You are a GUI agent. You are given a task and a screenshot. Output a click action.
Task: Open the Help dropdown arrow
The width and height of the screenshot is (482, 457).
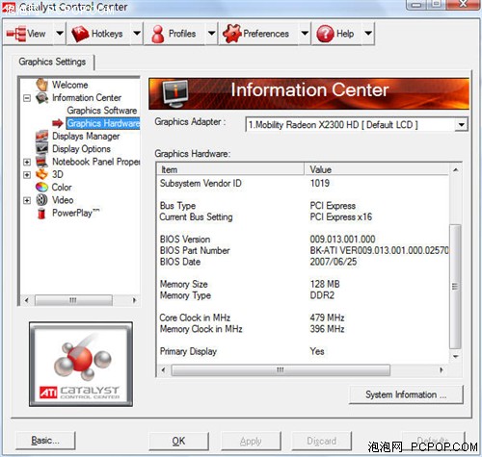coord(368,33)
